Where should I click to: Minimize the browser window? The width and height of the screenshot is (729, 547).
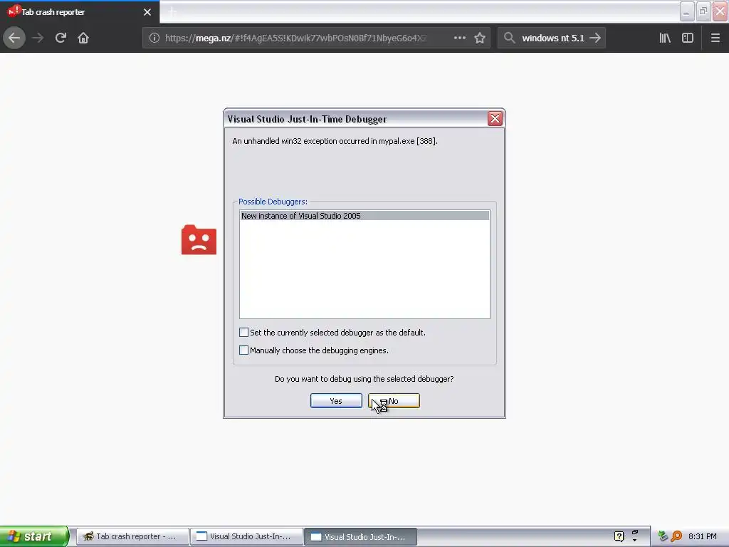(687, 11)
